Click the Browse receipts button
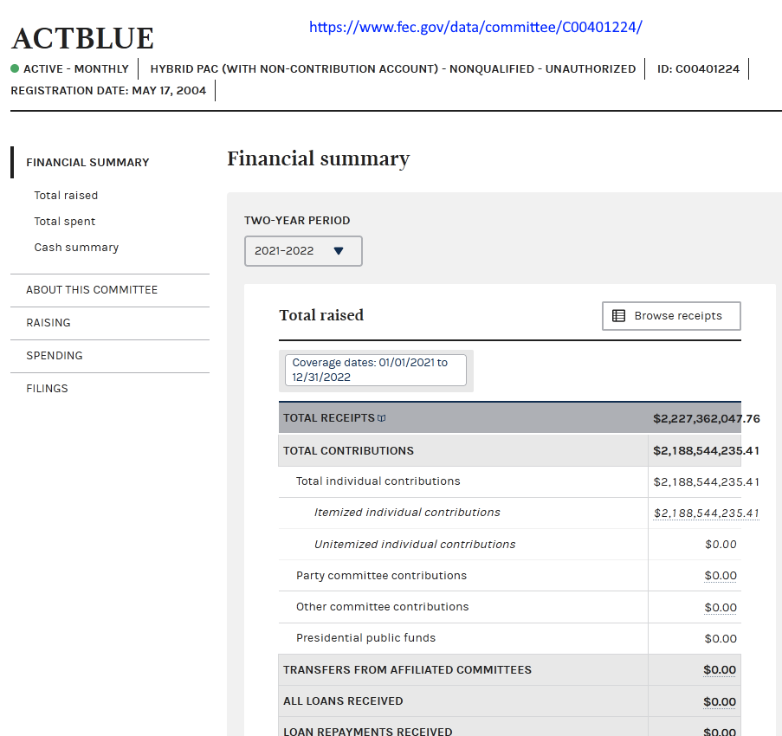 pyautogui.click(x=671, y=316)
